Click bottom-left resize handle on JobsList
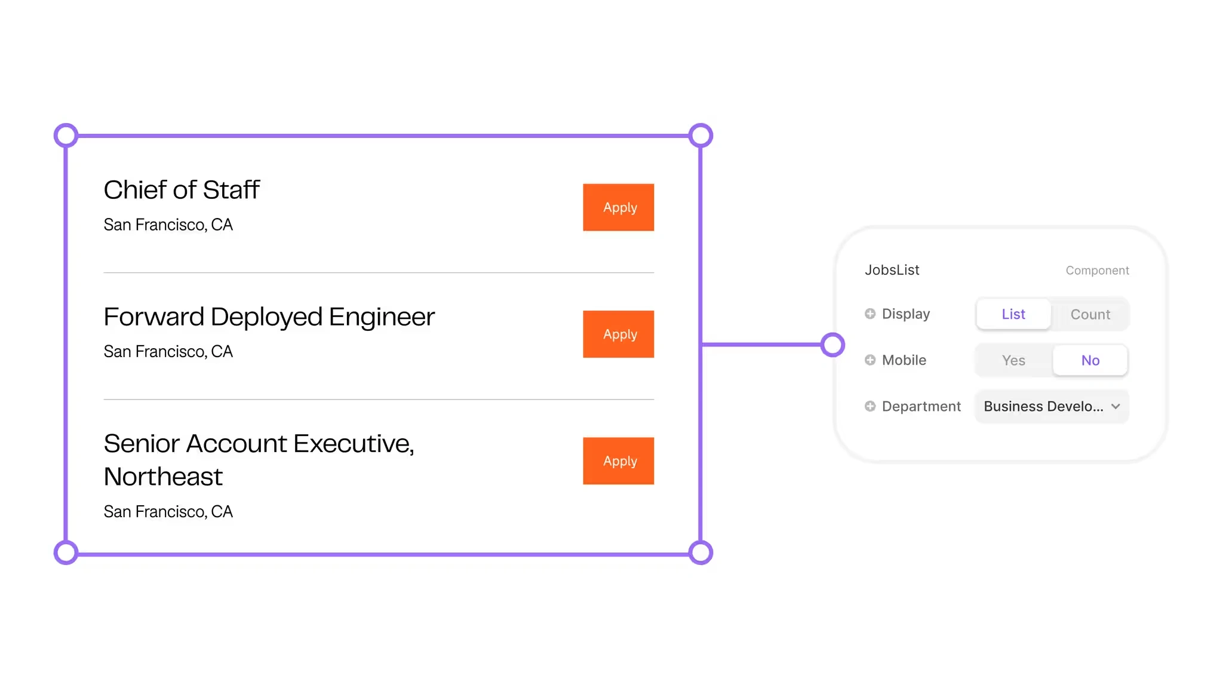The height and width of the screenshot is (688, 1223). (x=66, y=552)
